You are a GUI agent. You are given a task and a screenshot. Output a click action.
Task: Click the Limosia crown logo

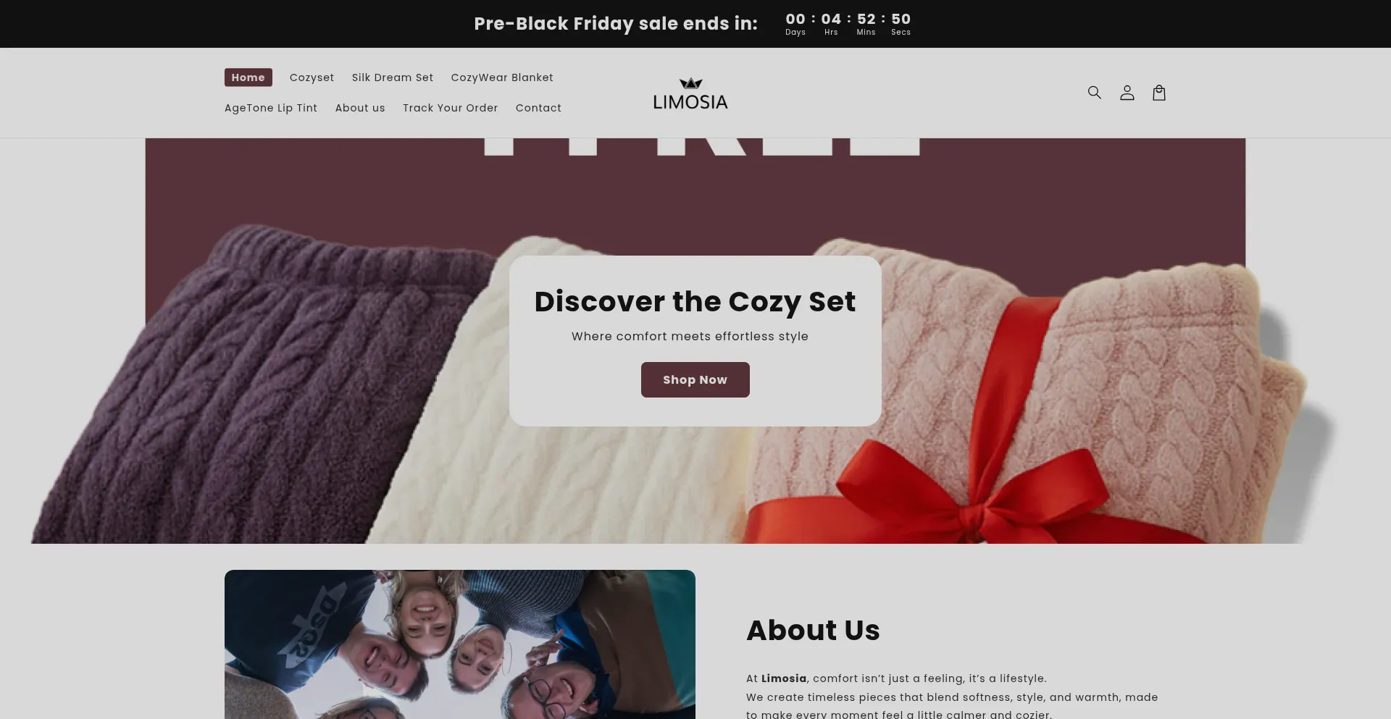point(690,93)
